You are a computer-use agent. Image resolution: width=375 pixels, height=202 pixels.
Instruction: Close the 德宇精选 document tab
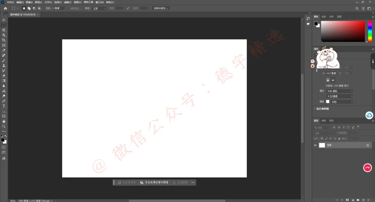(x=37, y=15)
